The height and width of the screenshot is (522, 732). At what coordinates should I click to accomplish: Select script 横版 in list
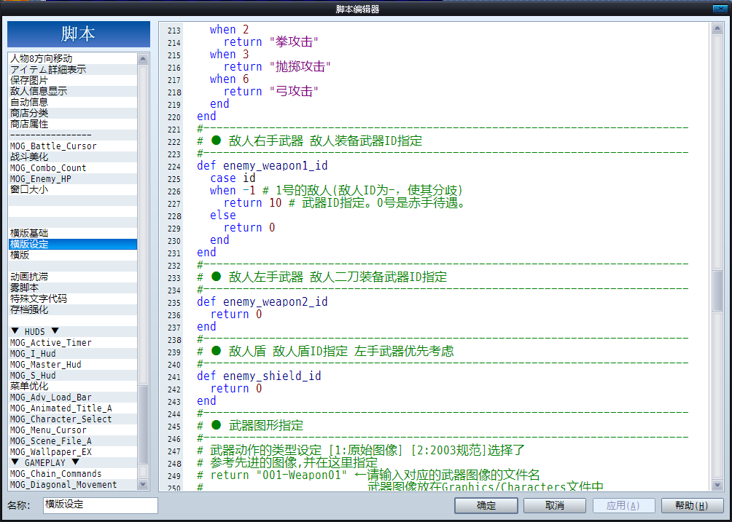point(73,255)
